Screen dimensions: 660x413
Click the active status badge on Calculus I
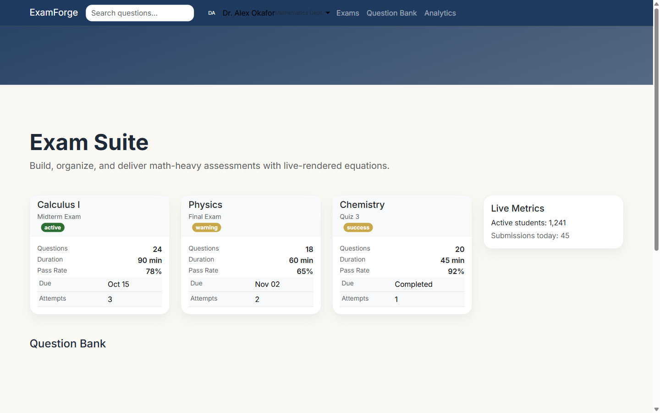pos(53,228)
